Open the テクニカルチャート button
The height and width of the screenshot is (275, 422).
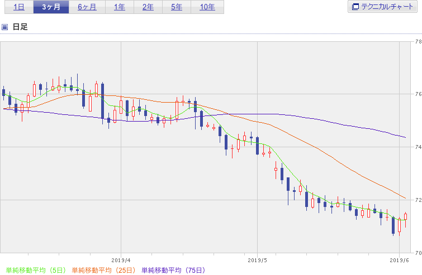[382, 7]
